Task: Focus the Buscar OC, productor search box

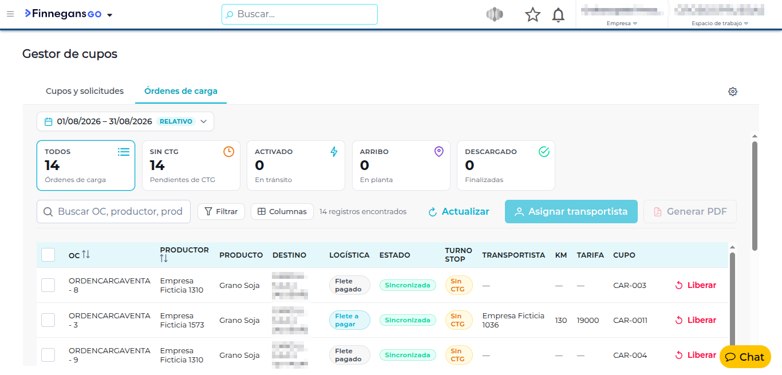Action: pyautogui.click(x=113, y=211)
